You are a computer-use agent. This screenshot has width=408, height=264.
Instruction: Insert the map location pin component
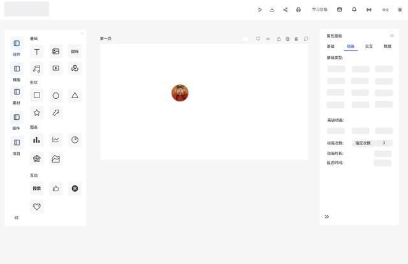(x=75, y=68)
